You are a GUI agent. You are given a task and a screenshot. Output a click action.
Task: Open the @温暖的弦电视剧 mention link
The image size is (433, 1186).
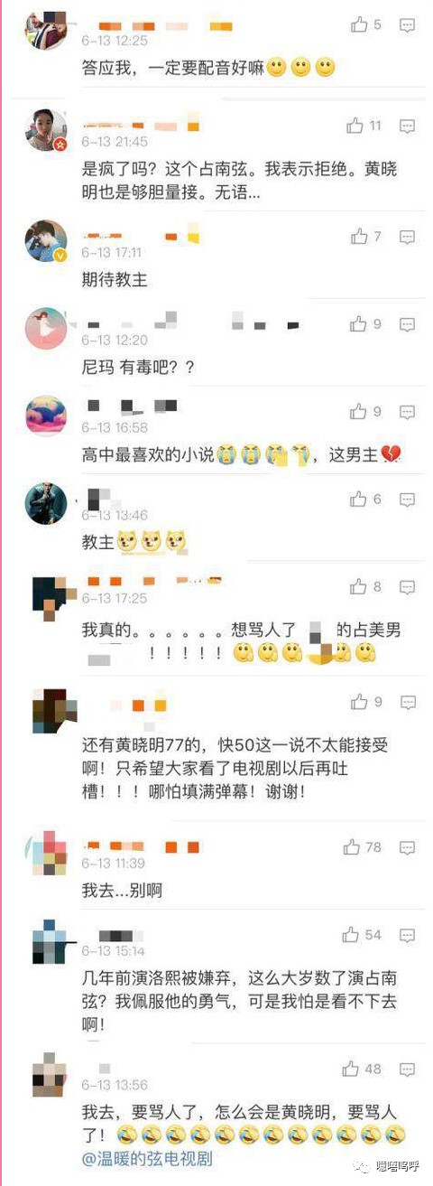(147, 1157)
